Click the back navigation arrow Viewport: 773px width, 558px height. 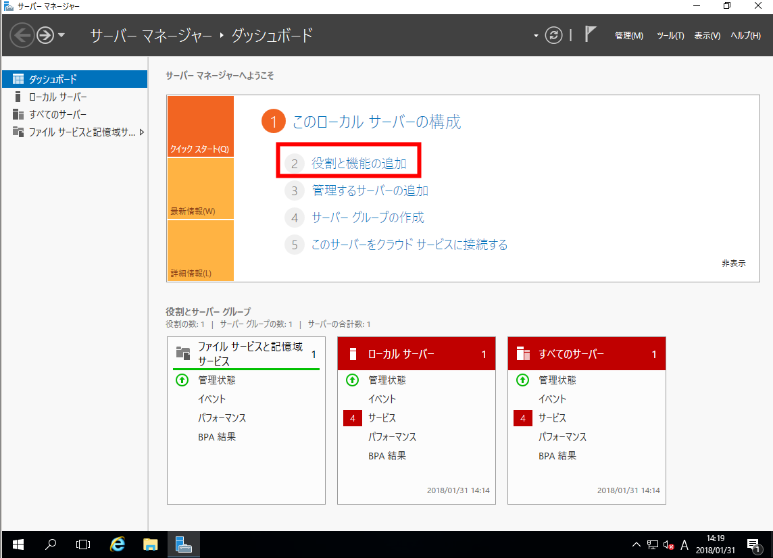click(22, 36)
